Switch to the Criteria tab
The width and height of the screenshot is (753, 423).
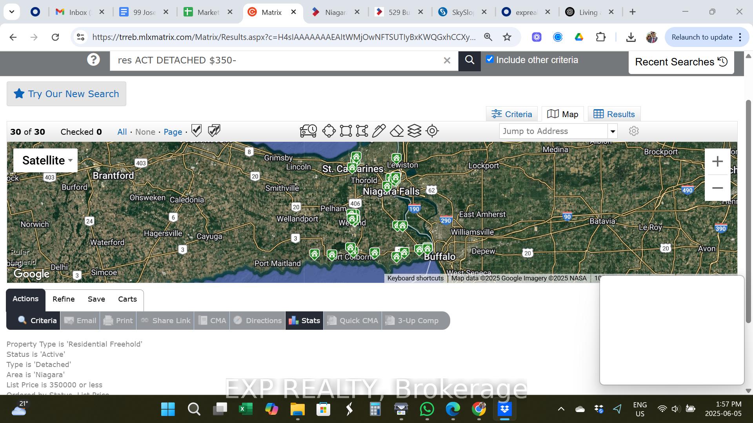coord(512,114)
